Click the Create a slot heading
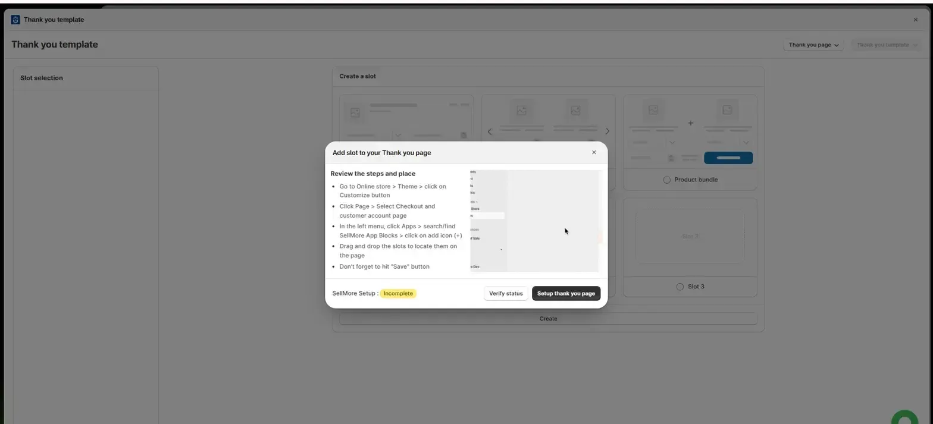Screen dimensions: 933x424 (x=358, y=76)
